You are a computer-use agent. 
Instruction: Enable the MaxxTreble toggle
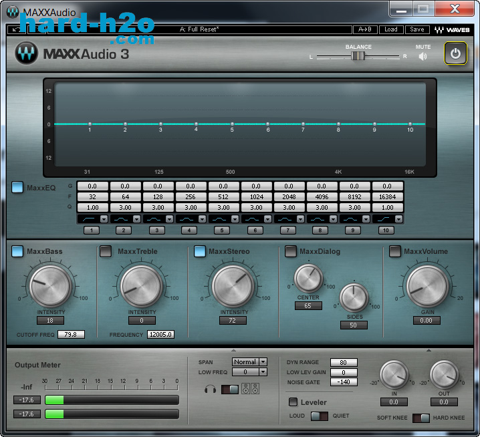click(x=106, y=251)
